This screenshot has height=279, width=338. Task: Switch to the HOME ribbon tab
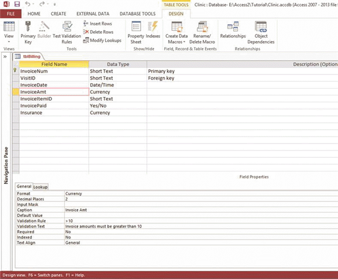point(34,14)
